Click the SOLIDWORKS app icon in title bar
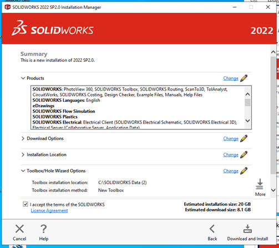Screen dimensions: 279x248 coord(8,7)
